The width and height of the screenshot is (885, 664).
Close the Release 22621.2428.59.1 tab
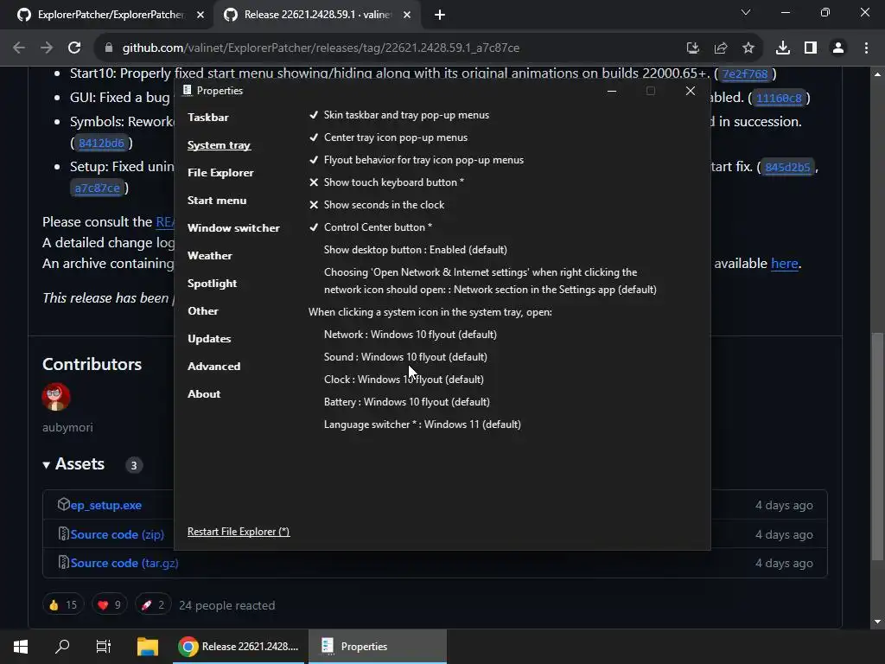click(x=407, y=15)
